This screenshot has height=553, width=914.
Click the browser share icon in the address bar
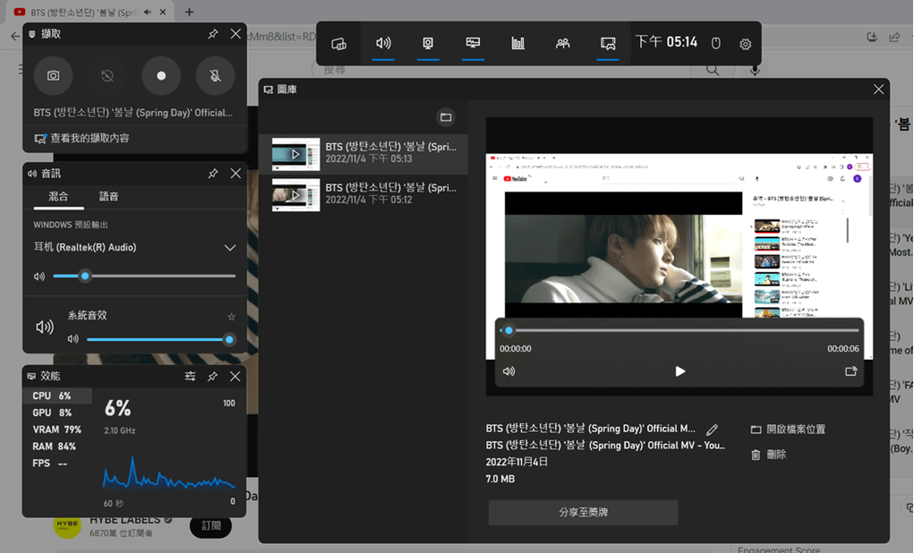click(895, 37)
